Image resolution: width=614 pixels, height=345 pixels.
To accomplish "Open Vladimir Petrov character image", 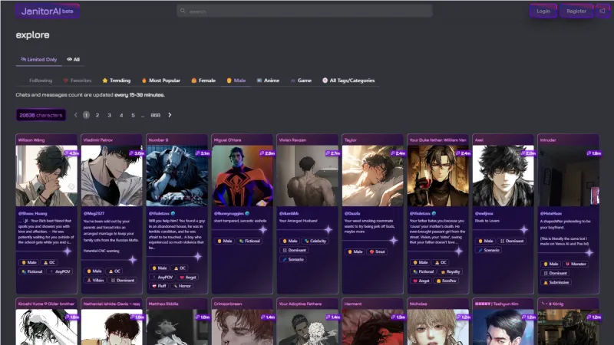I will click(x=112, y=176).
